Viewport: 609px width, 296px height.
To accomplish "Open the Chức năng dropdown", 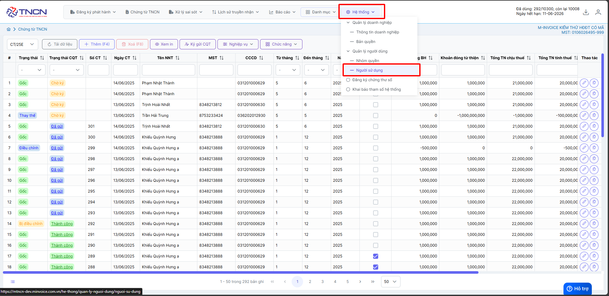I will [281, 44].
